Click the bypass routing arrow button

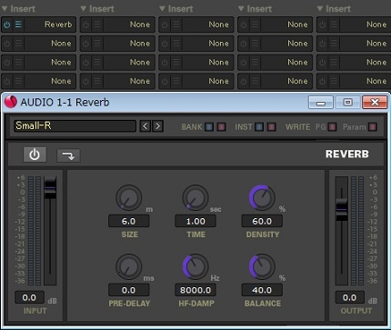[x=68, y=155]
